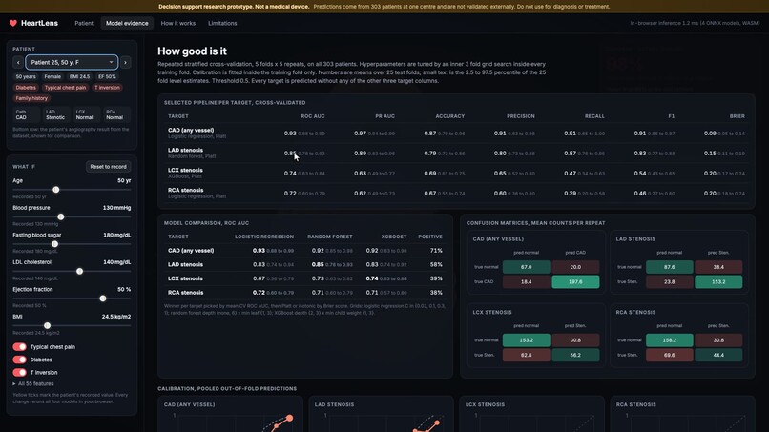Click the Female tag
Screen dimensions: 769x432
pyautogui.click(x=52, y=76)
